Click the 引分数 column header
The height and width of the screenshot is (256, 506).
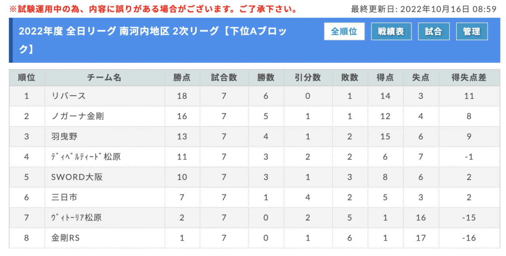click(308, 78)
